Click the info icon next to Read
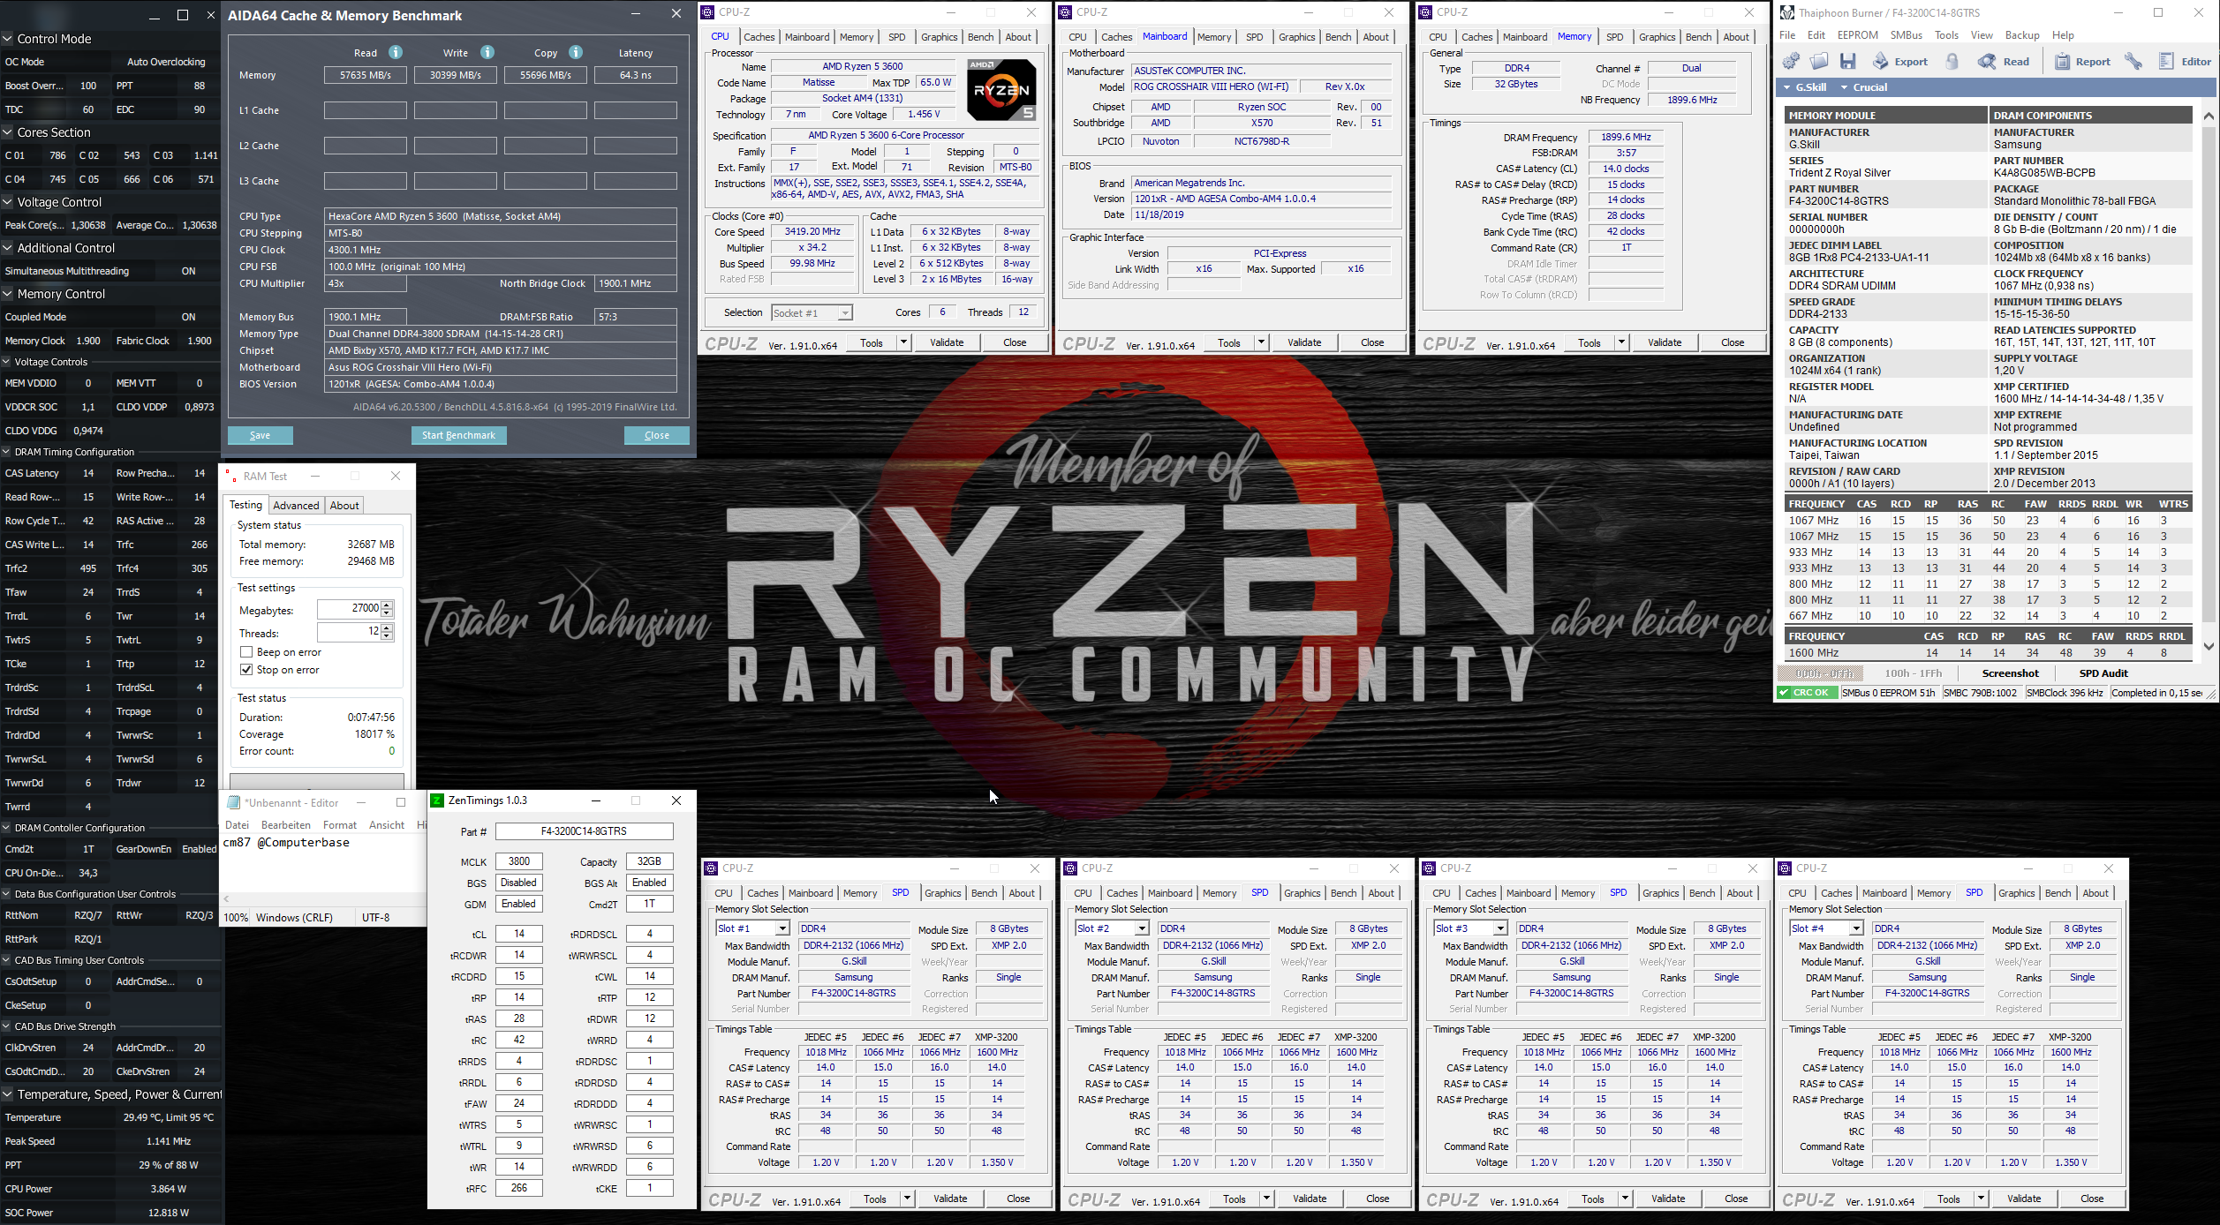 396,52
